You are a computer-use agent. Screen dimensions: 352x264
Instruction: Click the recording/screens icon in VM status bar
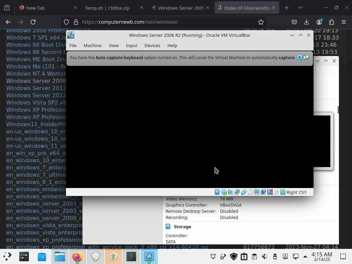coord(263,192)
